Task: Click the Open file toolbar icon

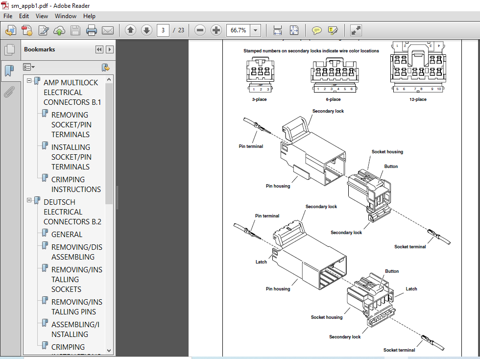Action: pyautogui.click(x=11, y=30)
